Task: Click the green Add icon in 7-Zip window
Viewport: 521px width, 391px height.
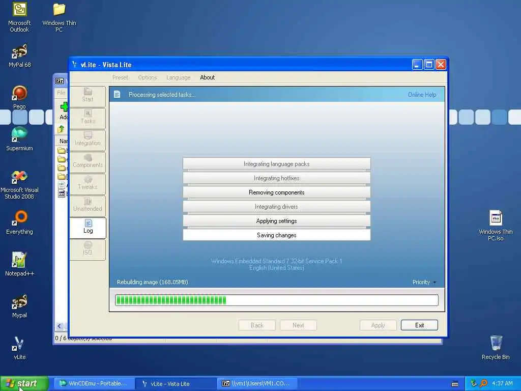Action: (x=64, y=107)
